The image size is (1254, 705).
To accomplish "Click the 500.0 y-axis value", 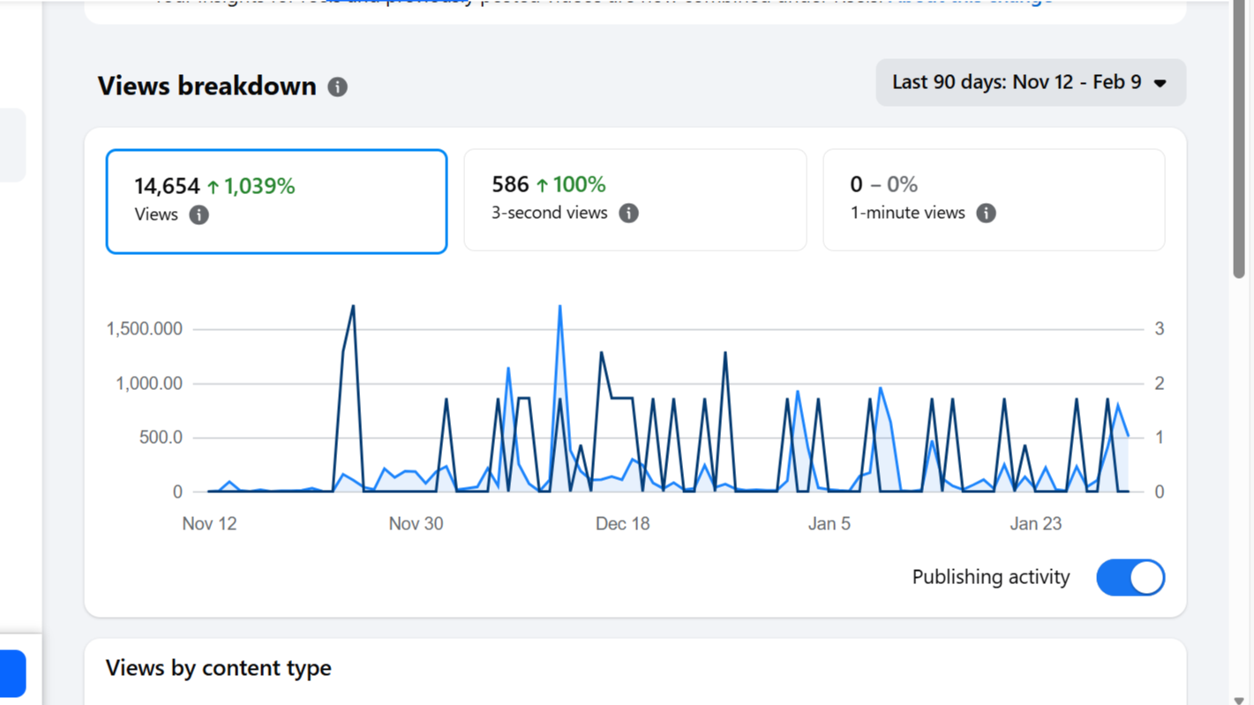I will pos(161,438).
